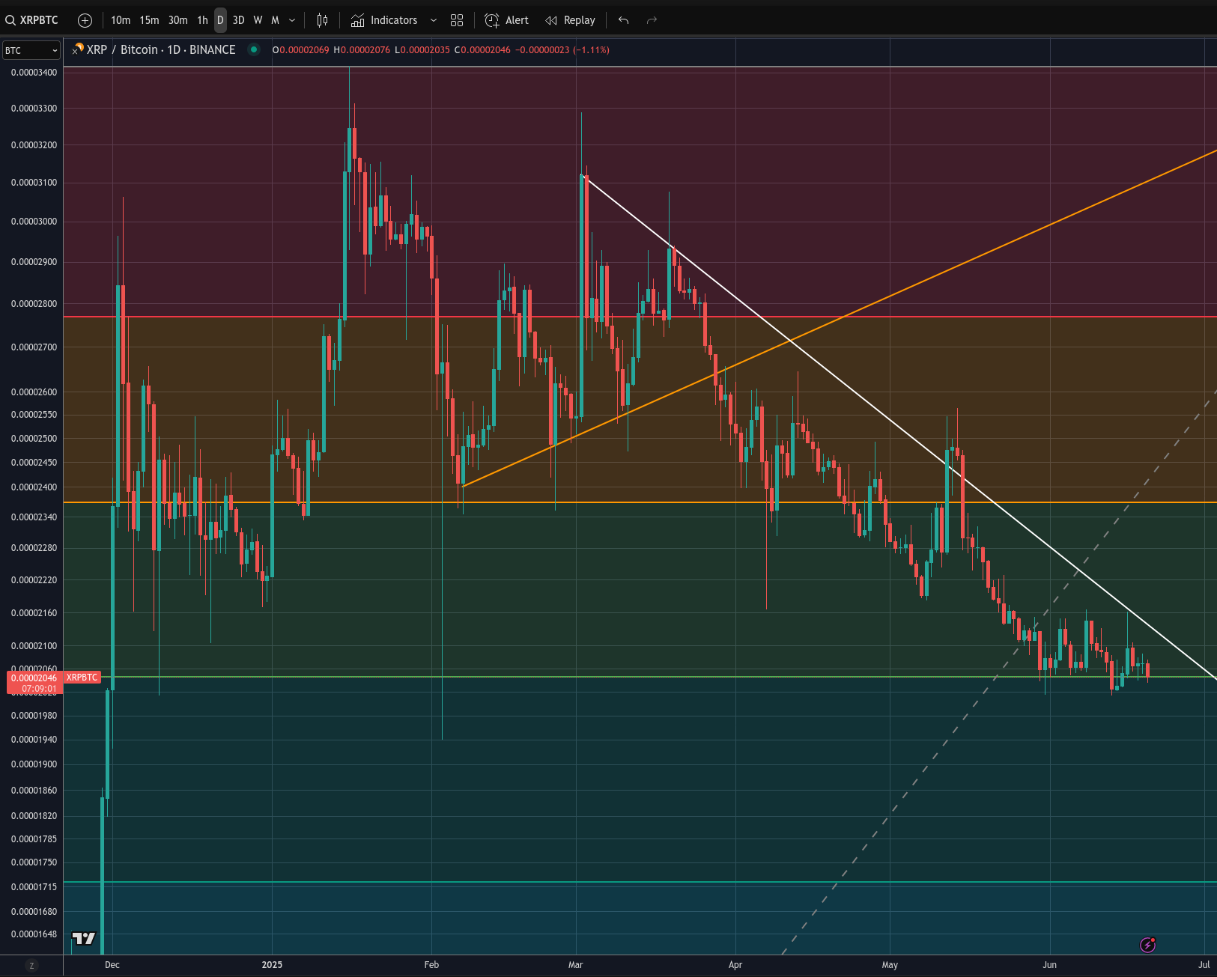The image size is (1217, 977).
Task: Select the teal horizontal line near 0.00001715
Action: [x=640, y=883]
